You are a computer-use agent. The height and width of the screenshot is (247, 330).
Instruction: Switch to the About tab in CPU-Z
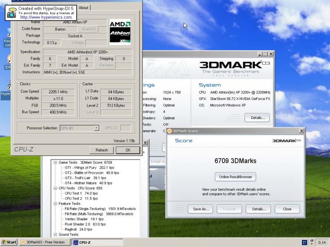pos(84,8)
